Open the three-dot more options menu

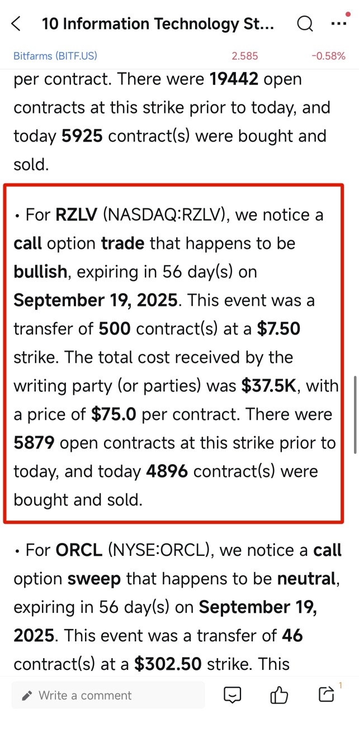pos(339,23)
